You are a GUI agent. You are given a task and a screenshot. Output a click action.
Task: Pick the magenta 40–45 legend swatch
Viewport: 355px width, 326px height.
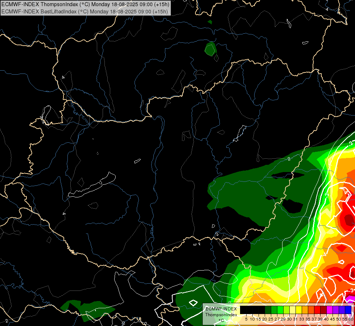pyautogui.click(x=330, y=310)
